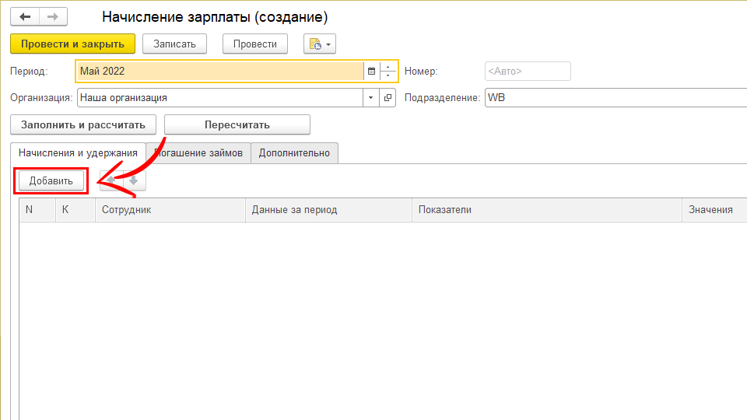The image size is (747, 420).
Task: Open the Погашение займов tab
Action: coord(202,153)
